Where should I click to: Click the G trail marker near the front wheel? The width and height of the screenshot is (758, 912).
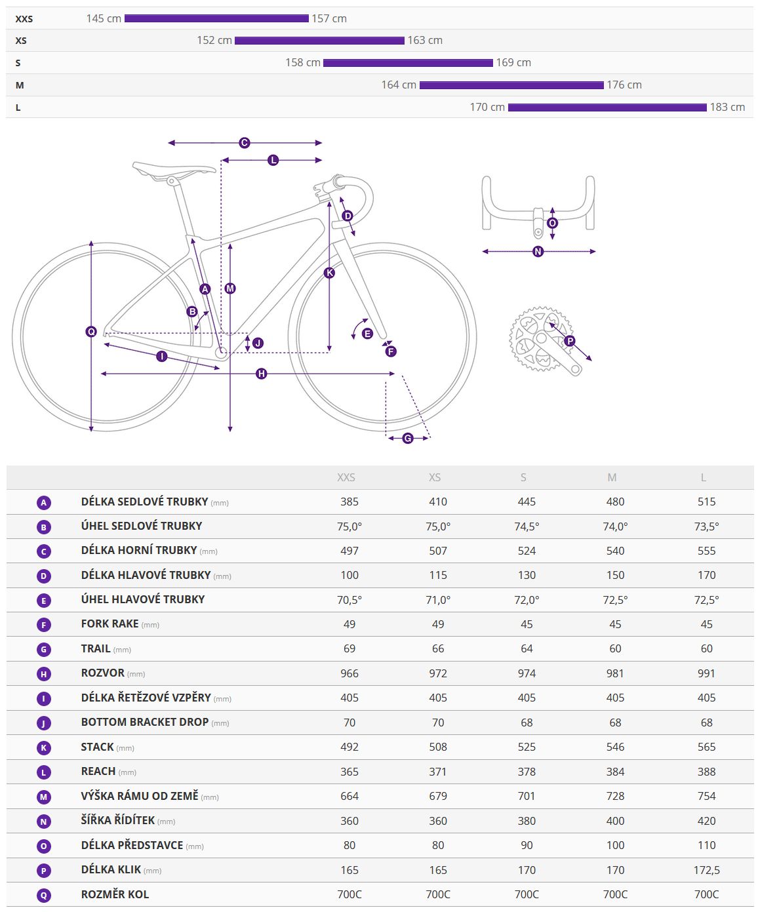[408, 438]
